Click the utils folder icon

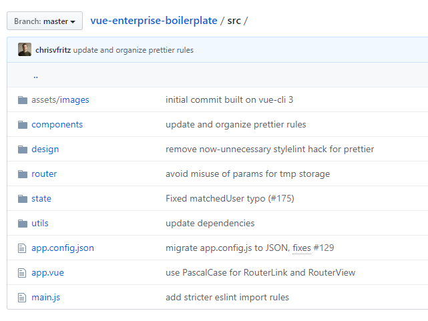point(23,224)
